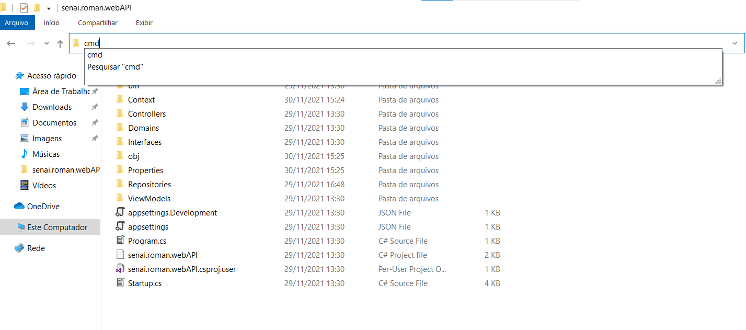
Task: Click the appsettings.Development JSON icon
Action: click(x=120, y=212)
